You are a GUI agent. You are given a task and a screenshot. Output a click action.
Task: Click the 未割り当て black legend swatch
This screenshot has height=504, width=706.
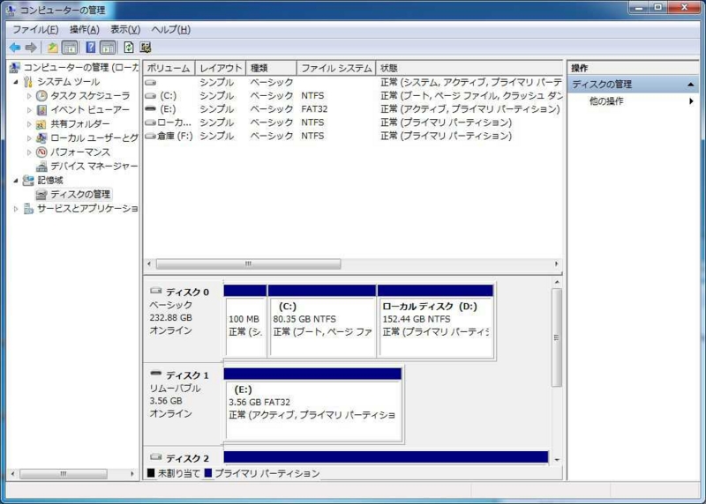click(151, 473)
